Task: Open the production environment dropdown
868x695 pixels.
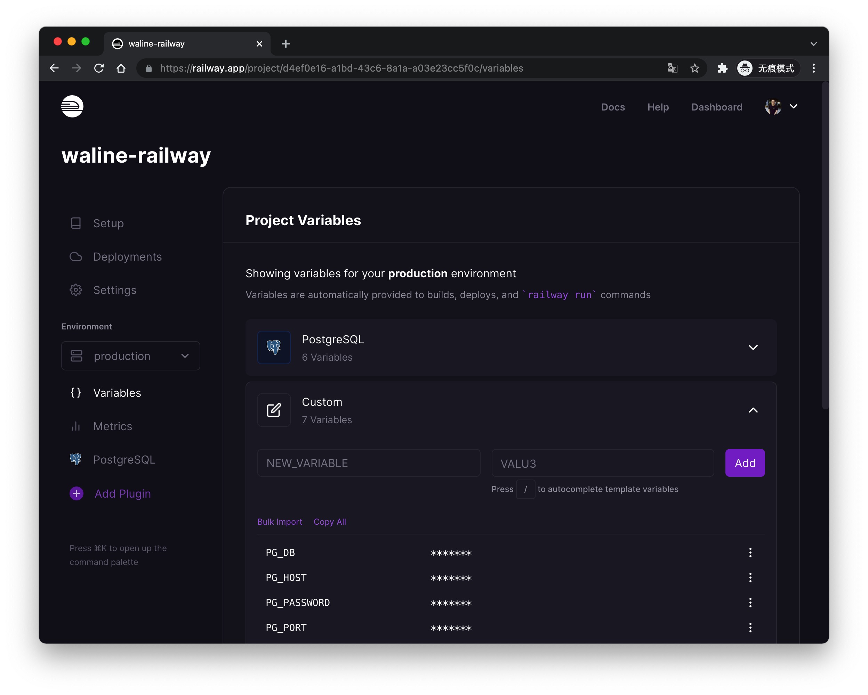Action: [130, 356]
